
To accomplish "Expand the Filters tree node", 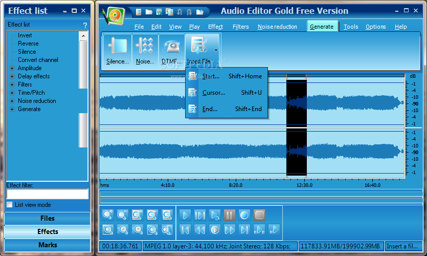I will tap(12, 84).
